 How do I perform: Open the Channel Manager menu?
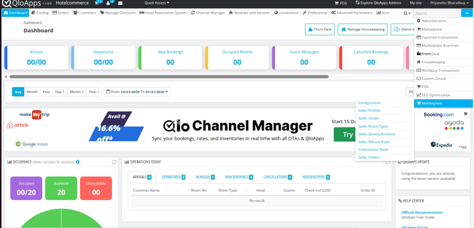click(208, 13)
